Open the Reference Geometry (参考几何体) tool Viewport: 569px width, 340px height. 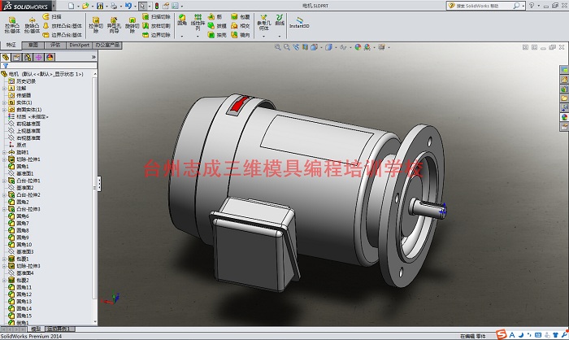point(264,22)
